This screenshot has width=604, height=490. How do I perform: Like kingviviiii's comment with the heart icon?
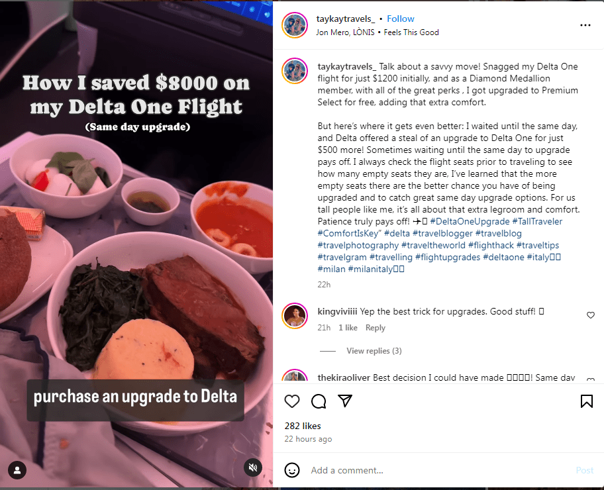[x=591, y=315]
